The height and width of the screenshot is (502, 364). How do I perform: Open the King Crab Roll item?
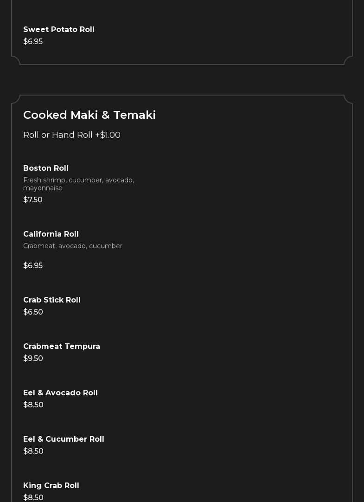(51, 486)
